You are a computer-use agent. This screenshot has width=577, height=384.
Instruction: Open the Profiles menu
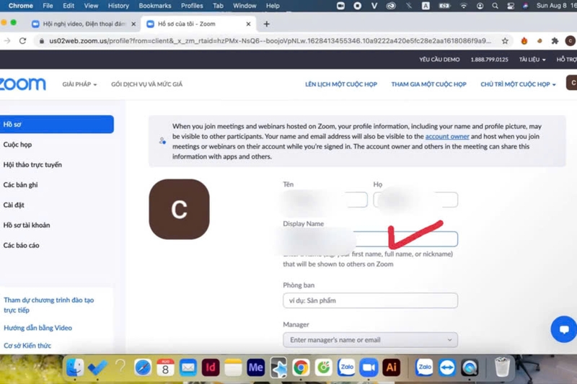pyautogui.click(x=192, y=6)
